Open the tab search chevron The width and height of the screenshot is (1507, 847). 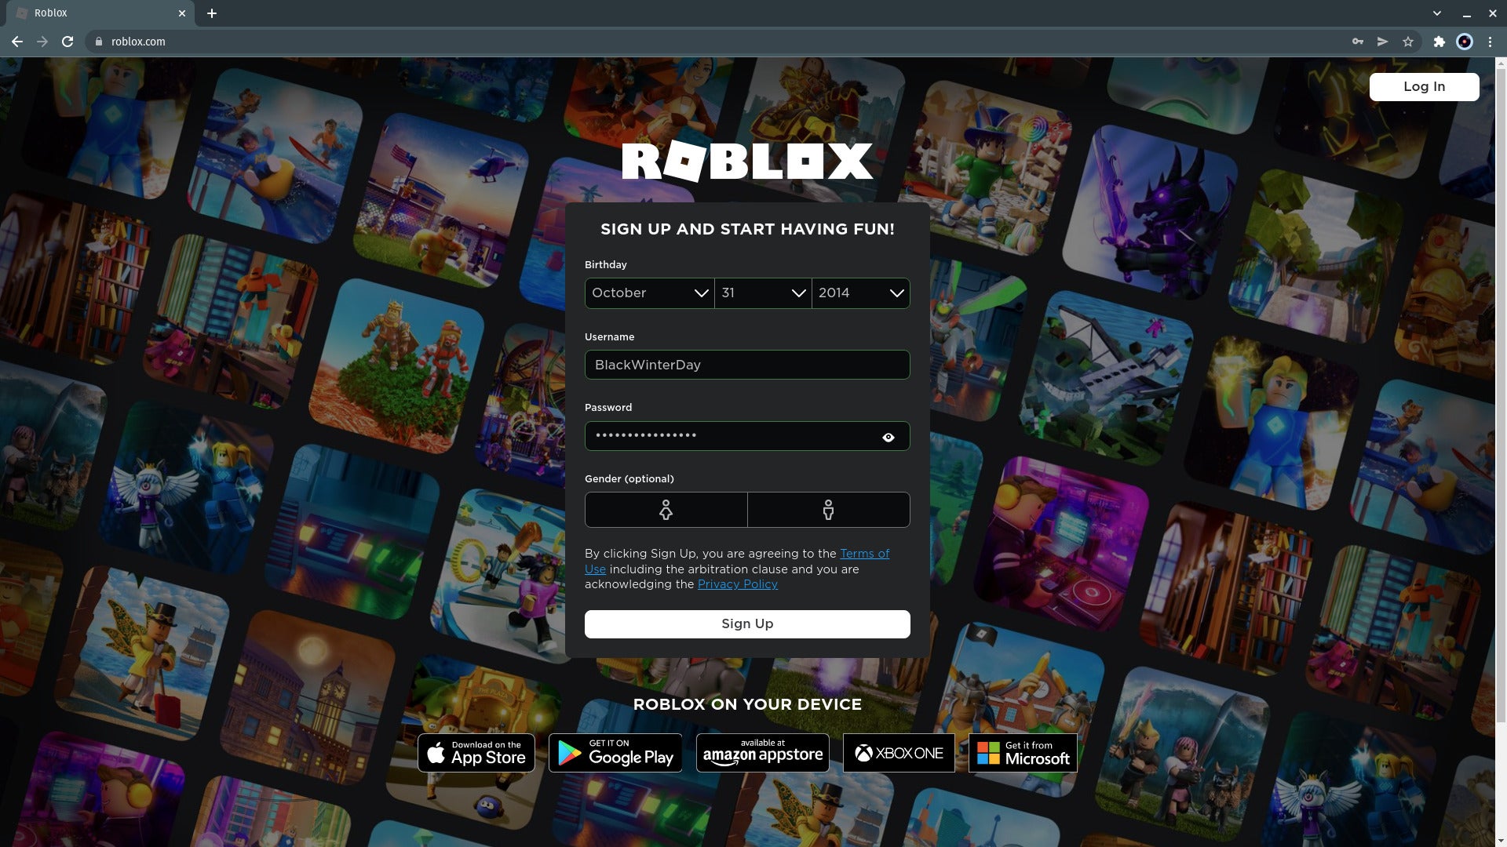coord(1436,13)
